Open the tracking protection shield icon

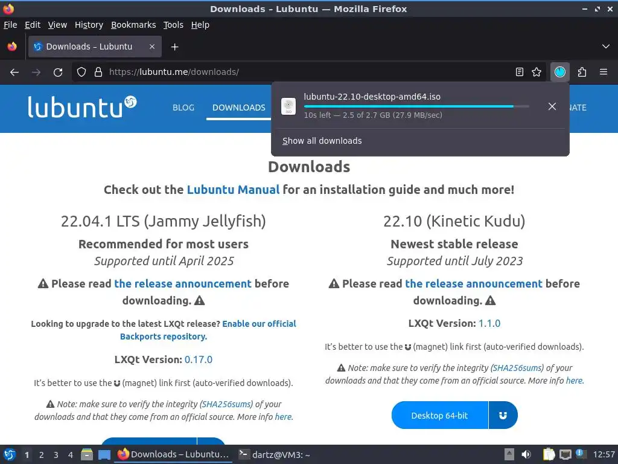click(81, 72)
